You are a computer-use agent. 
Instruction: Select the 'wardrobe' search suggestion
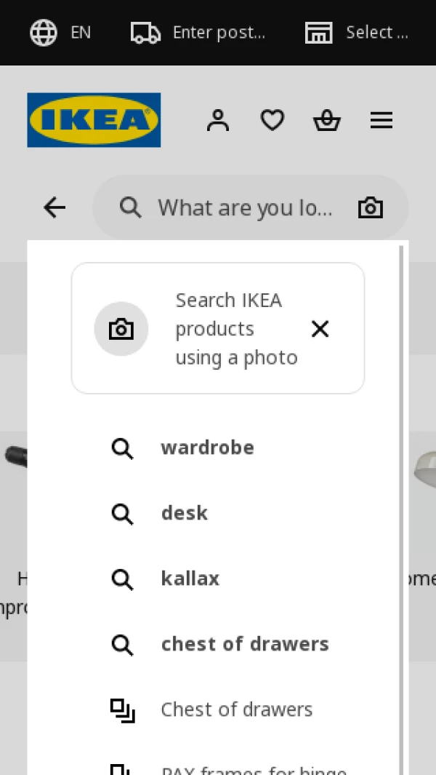208,448
